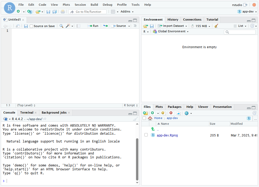Click the Go to file/function field

click(x=88, y=12)
